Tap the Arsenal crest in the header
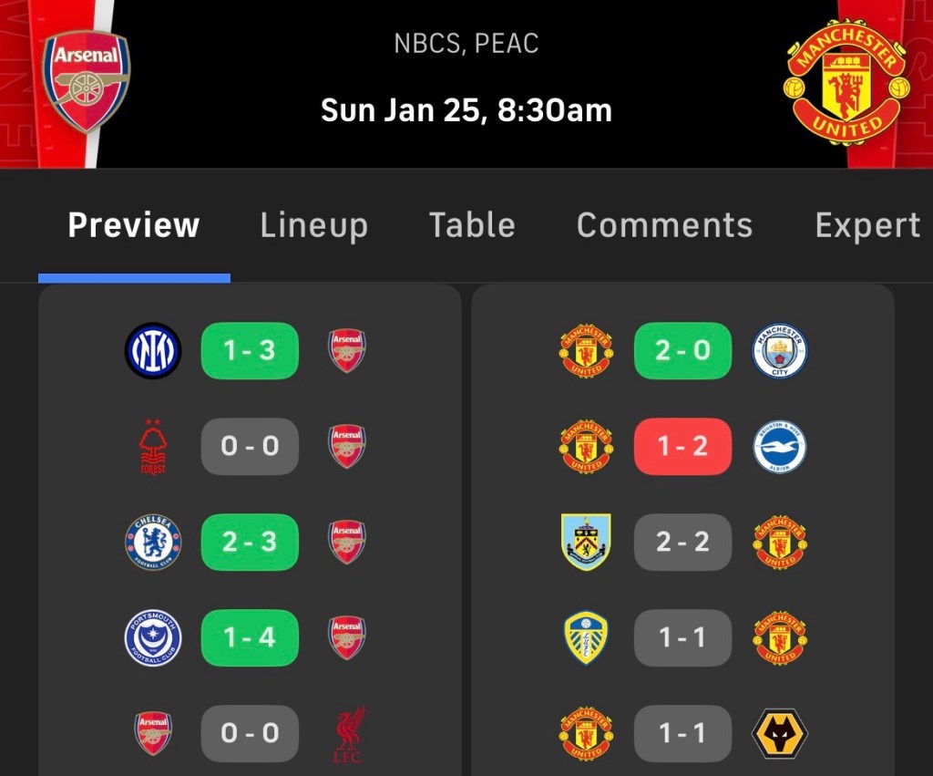Screen dimensions: 933x776 pos(87,82)
